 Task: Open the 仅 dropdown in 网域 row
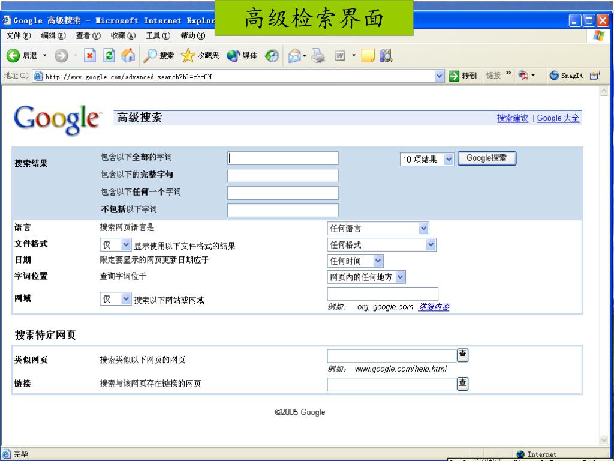click(116, 299)
